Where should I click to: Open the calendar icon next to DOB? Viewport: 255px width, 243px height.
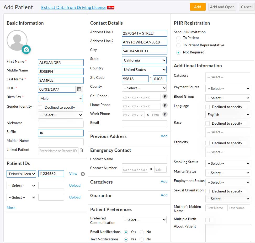coord(79,89)
